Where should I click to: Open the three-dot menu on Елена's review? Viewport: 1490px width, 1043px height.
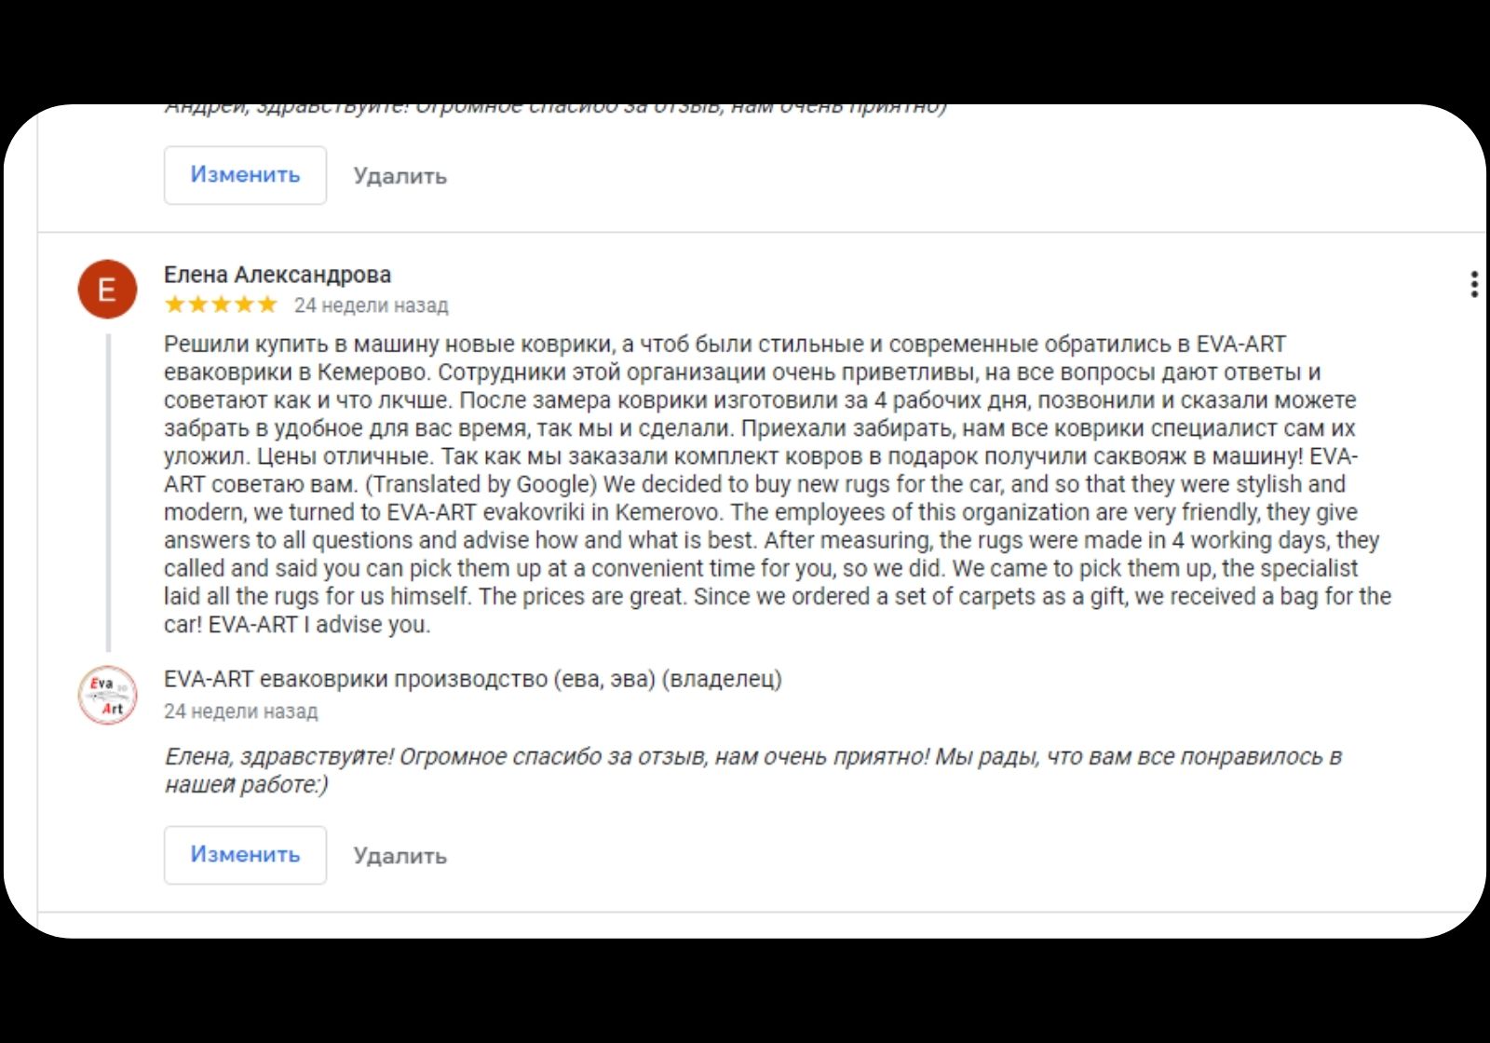click(x=1473, y=284)
